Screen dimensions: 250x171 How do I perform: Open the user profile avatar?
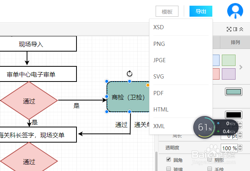tap(235, 11)
